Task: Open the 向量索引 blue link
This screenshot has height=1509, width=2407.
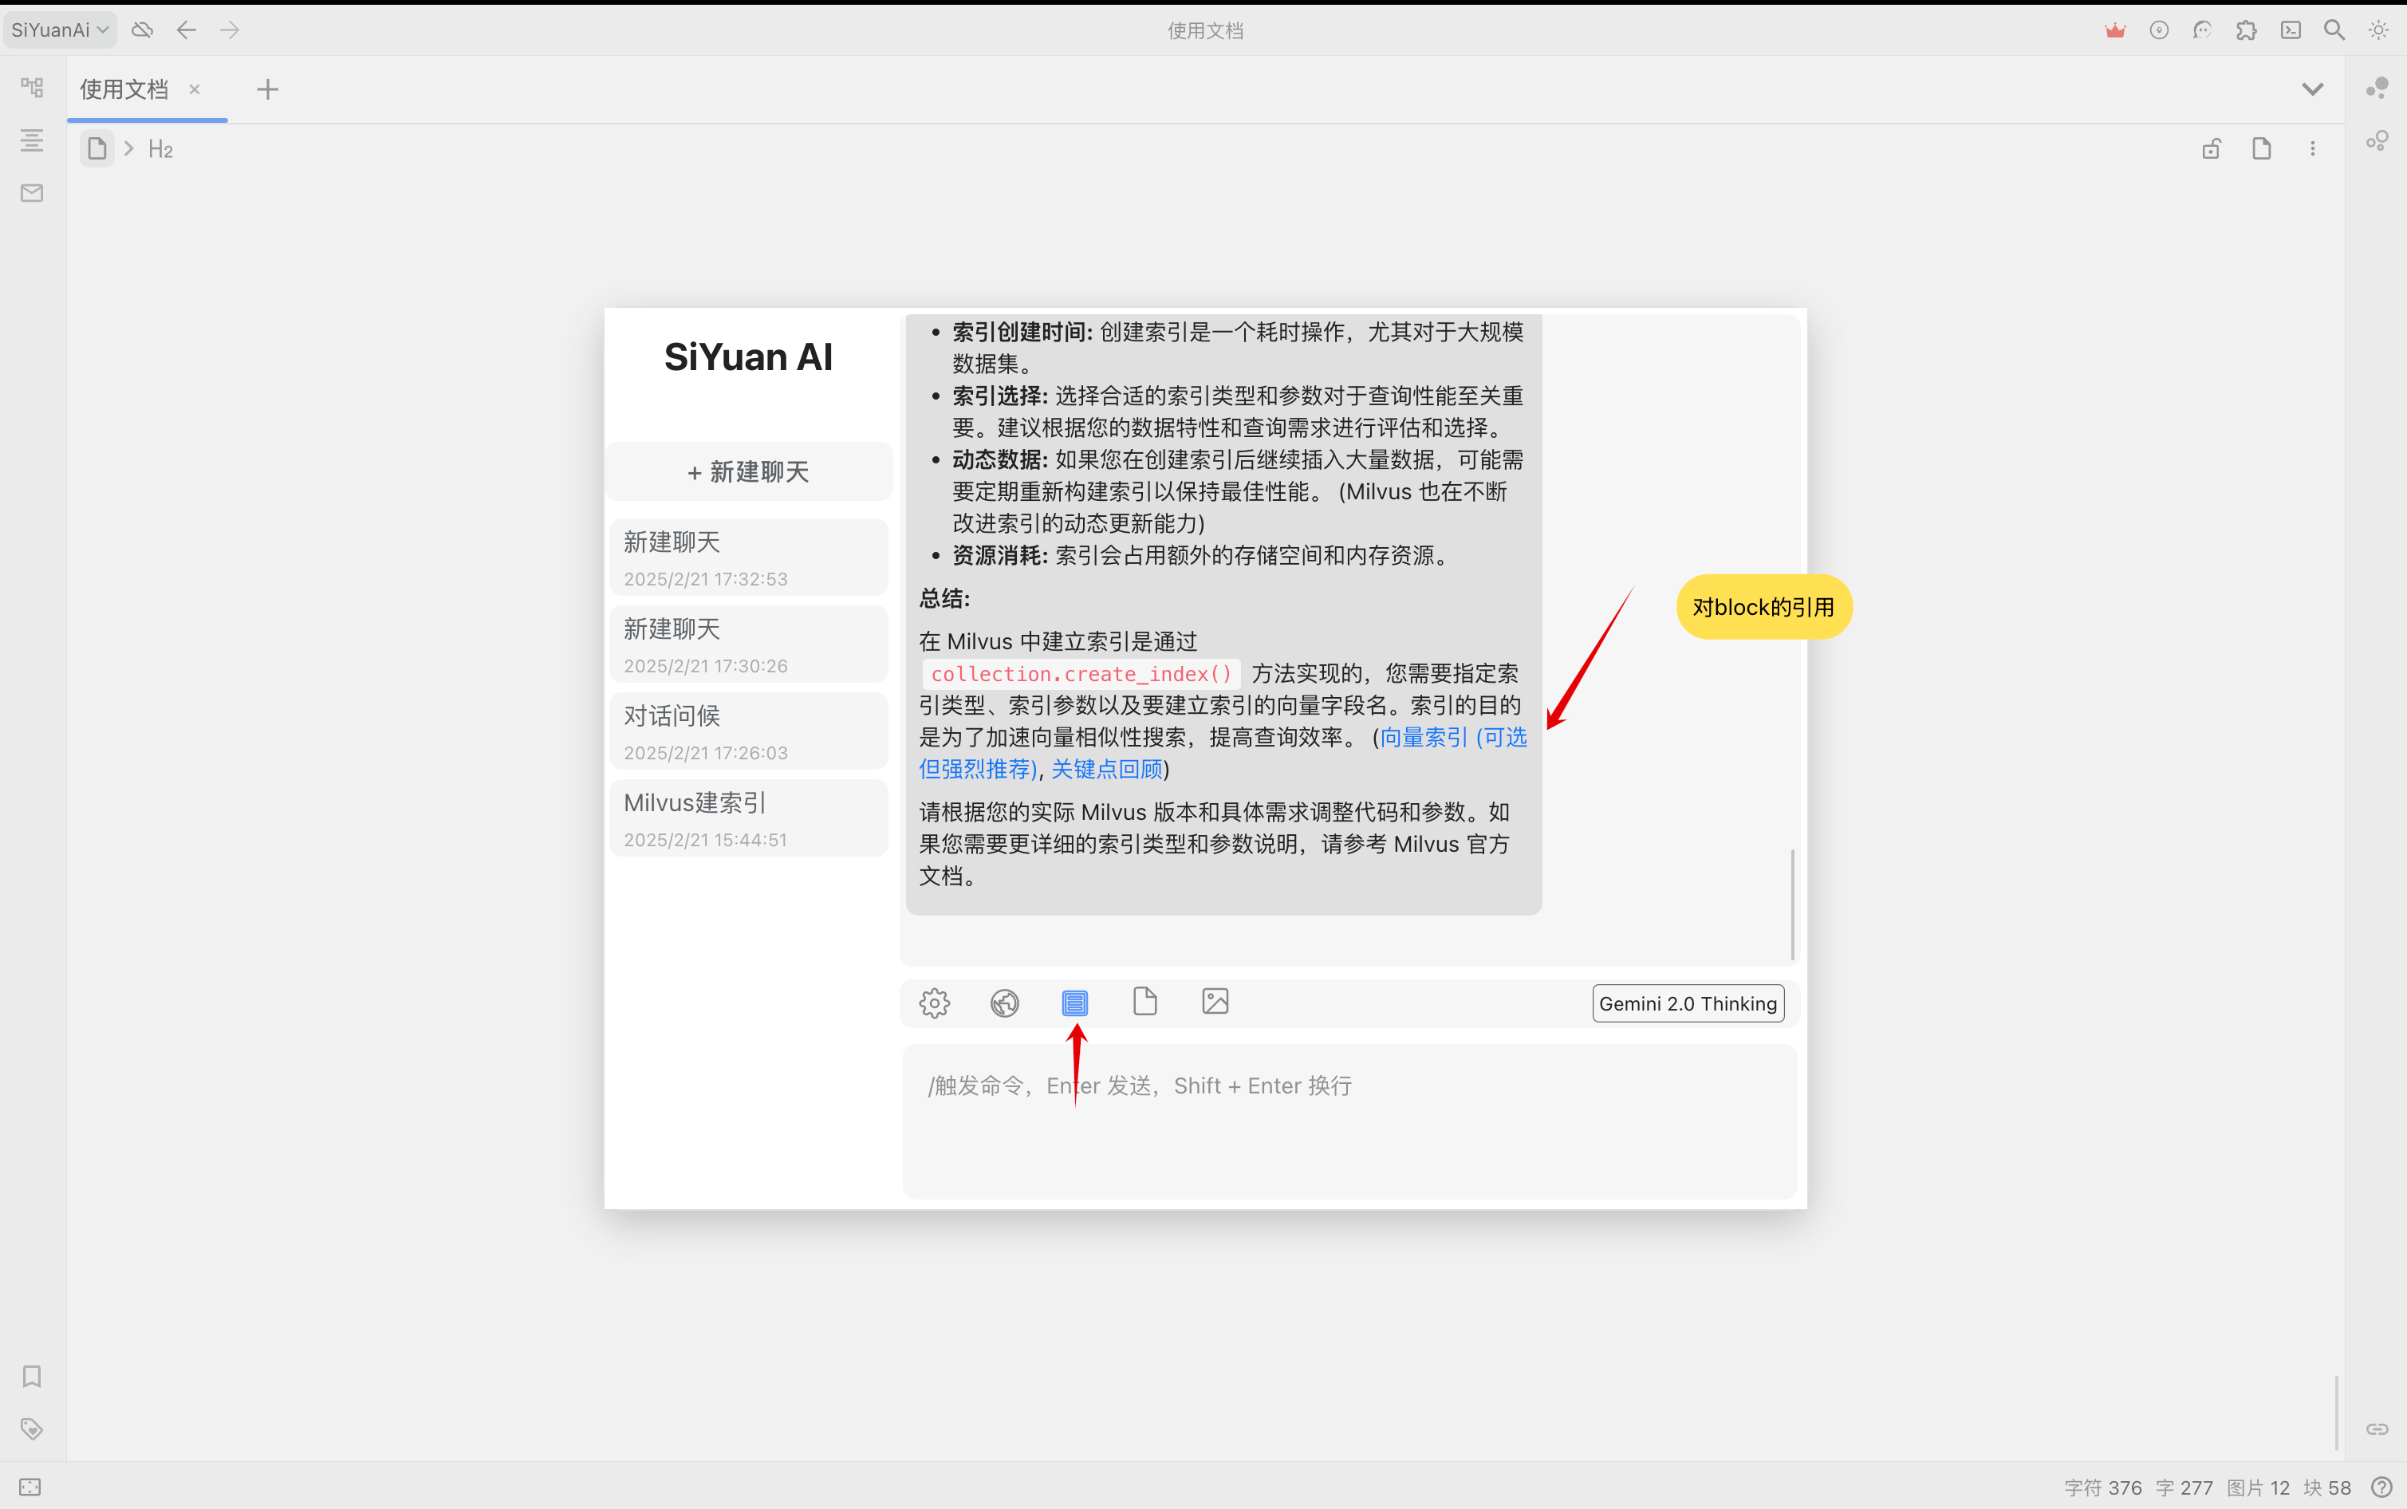Action: [x=1425, y=738]
